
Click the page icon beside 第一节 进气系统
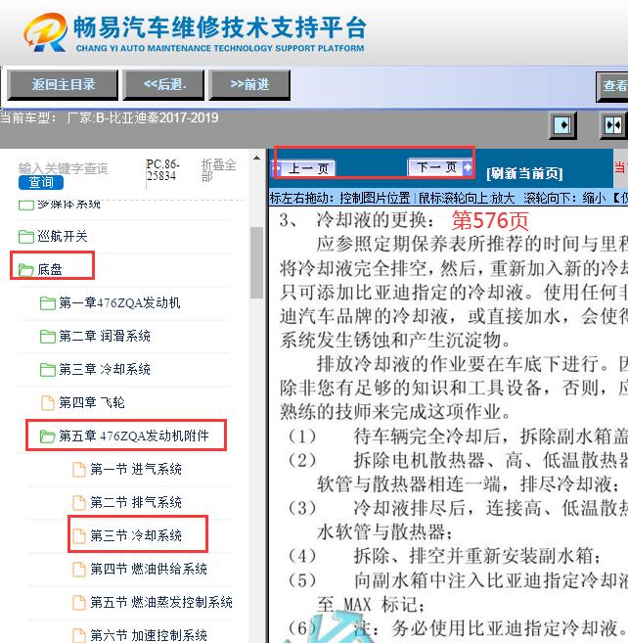[78, 469]
